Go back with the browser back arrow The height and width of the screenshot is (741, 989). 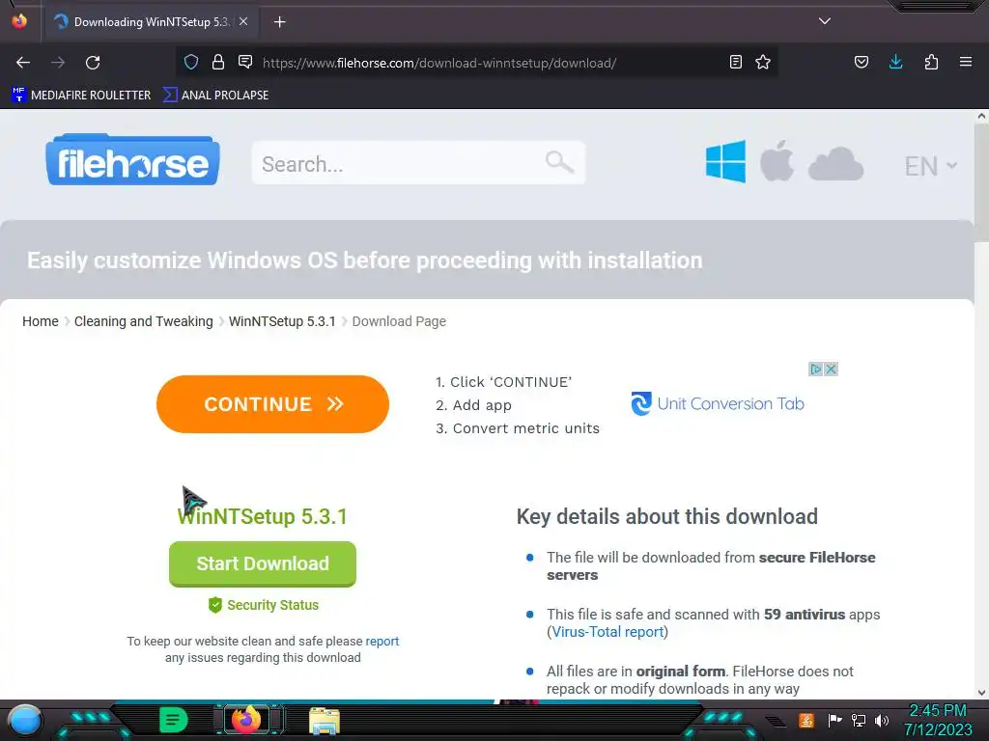click(x=23, y=63)
